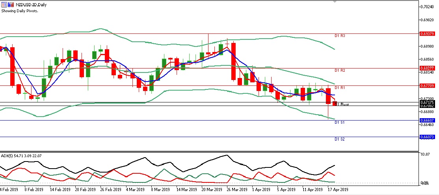The image size is (439, 195).
Task: Click the 4 Feb 2019 date label
Action: pos(9,189)
